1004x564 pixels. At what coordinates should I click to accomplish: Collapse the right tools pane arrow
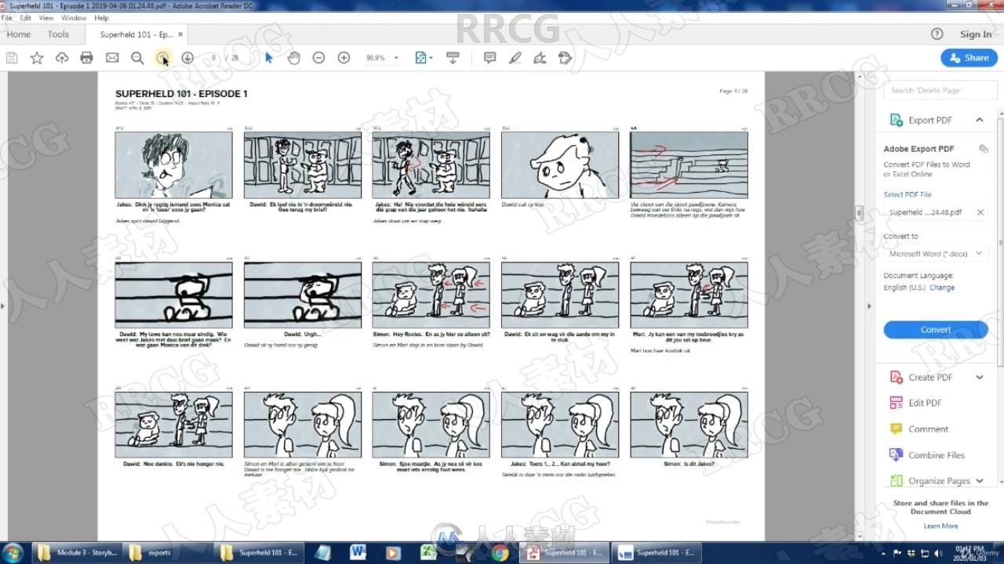click(x=868, y=306)
